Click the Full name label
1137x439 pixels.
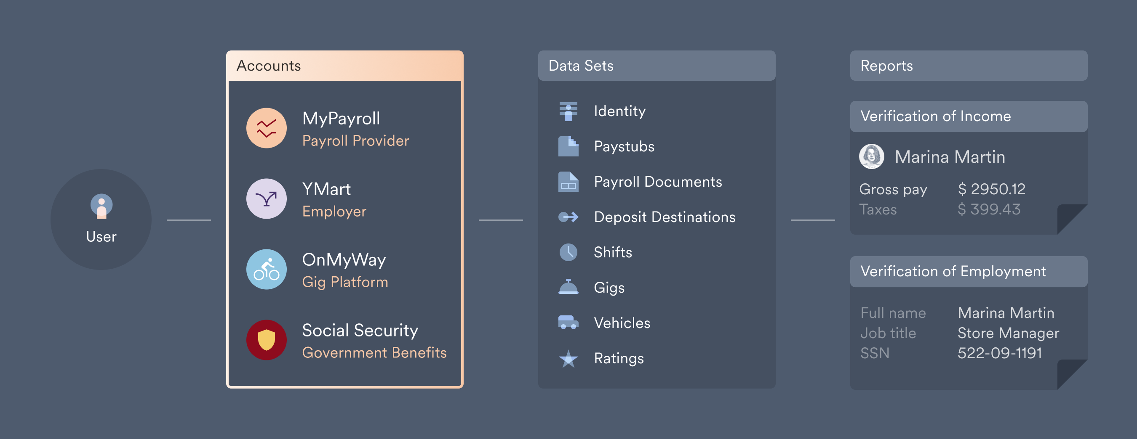click(x=893, y=313)
